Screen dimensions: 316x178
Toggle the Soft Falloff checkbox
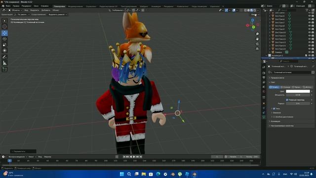pyautogui.click(x=287, y=100)
